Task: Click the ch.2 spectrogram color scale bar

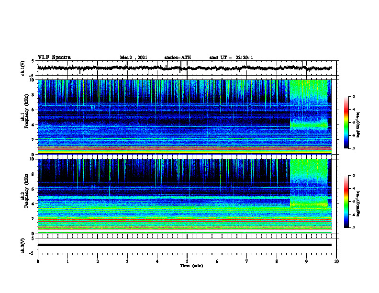Action: pos(346,202)
